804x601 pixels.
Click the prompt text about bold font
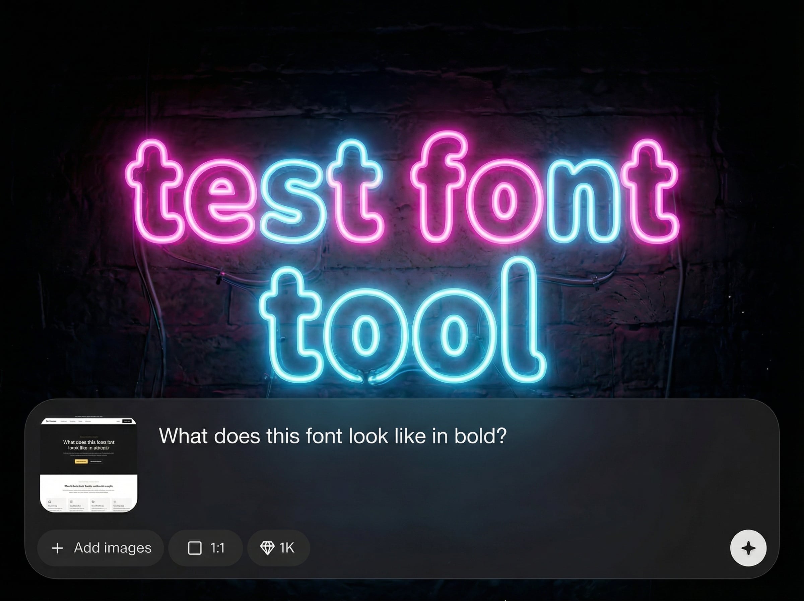coord(332,436)
